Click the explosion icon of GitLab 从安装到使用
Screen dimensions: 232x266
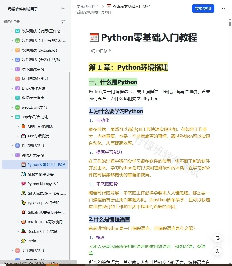tap(23, 212)
